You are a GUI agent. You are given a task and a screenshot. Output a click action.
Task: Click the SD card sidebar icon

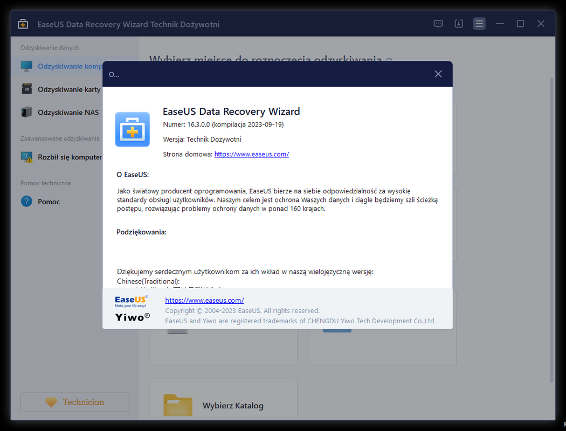pyautogui.click(x=26, y=89)
